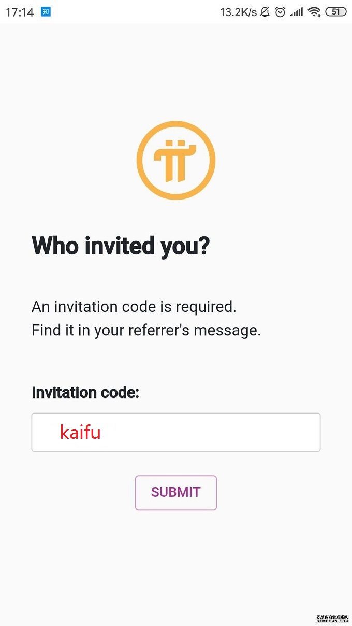This screenshot has width=352, height=626.
Task: Tap the 13.2K/s network speed indicator
Action: pos(238,12)
